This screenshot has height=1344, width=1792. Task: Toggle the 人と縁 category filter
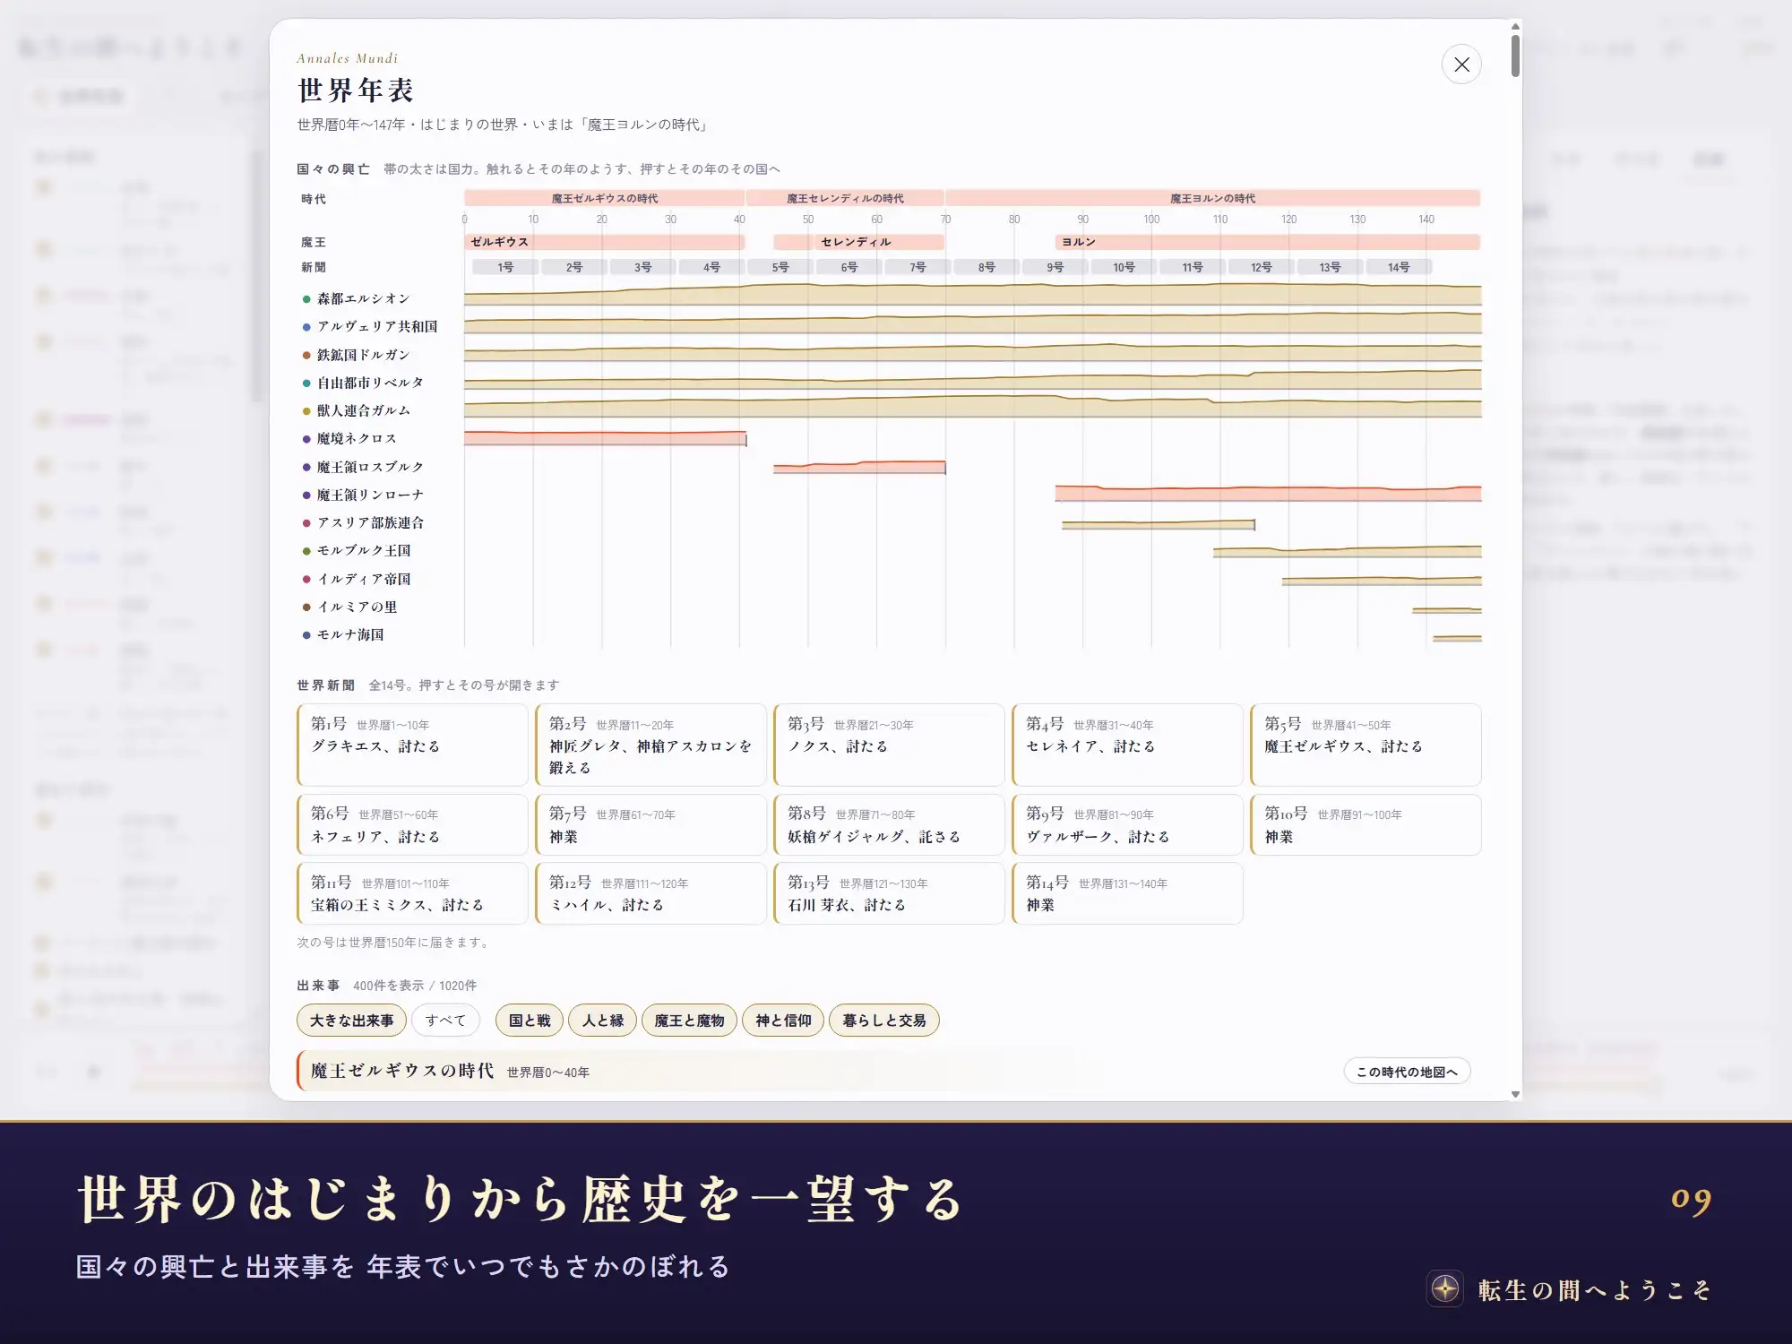point(603,1020)
